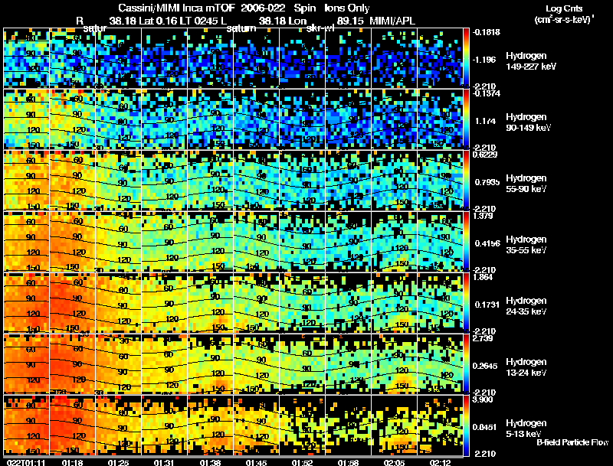Click the '01:52' time axis label
The width and height of the screenshot is (613, 466).
click(302, 463)
